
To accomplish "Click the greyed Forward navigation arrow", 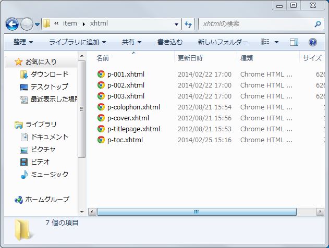I will click(27, 24).
